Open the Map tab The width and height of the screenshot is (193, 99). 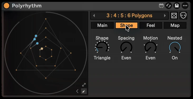(x=175, y=25)
